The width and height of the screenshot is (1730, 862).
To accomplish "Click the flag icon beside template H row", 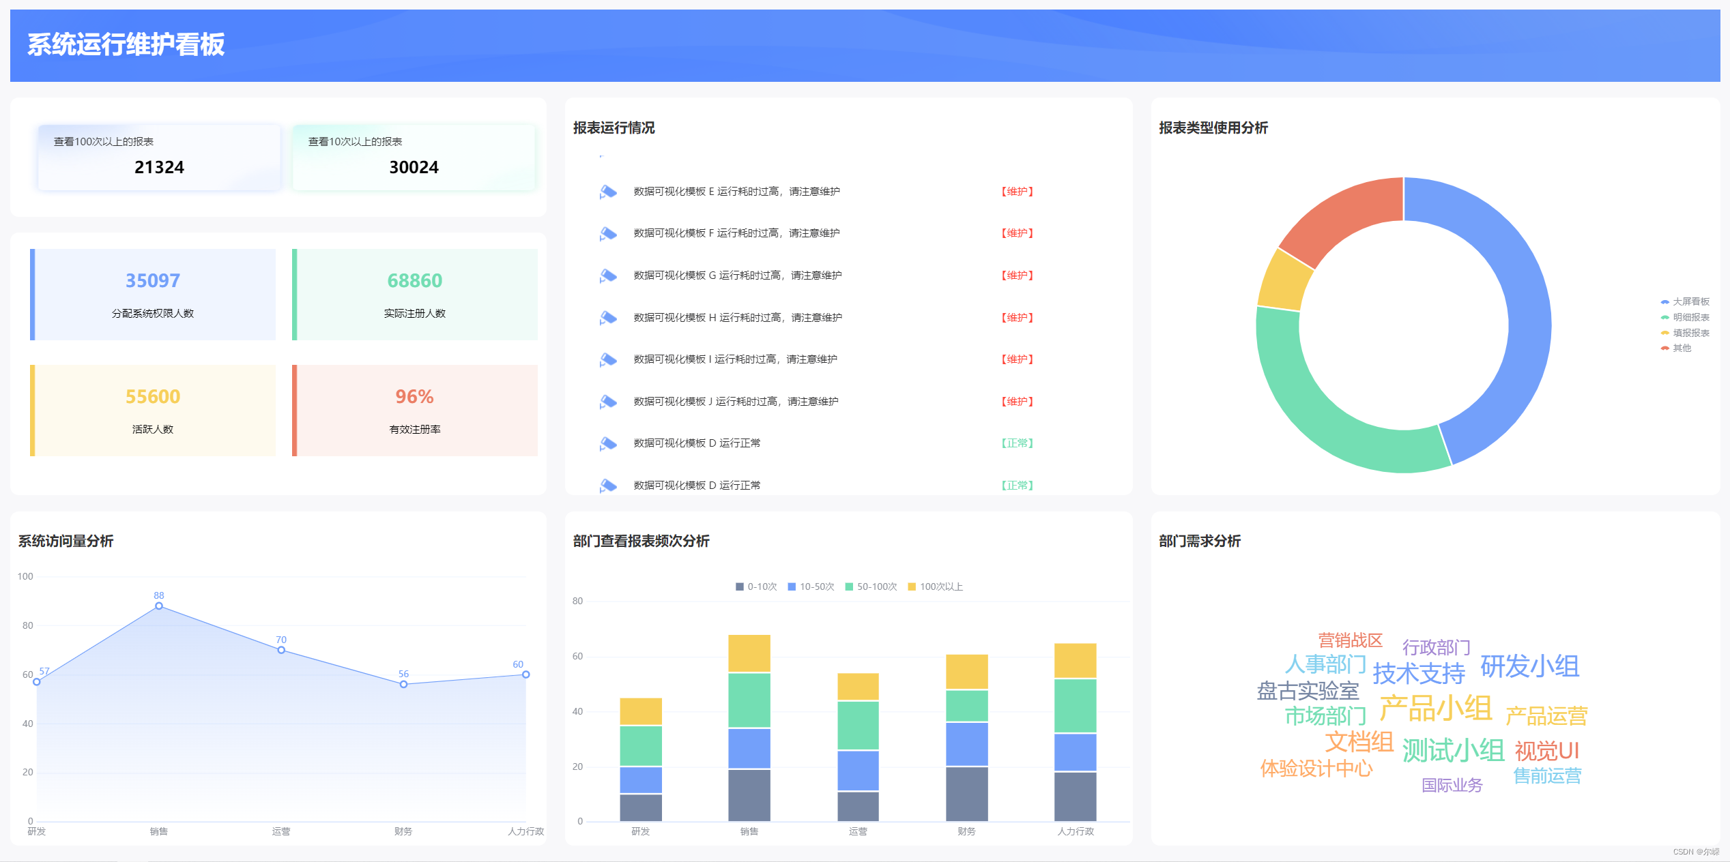I will [x=607, y=318].
